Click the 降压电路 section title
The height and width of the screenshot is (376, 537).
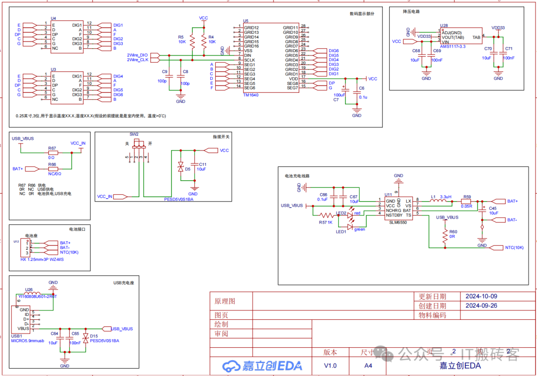point(411,11)
